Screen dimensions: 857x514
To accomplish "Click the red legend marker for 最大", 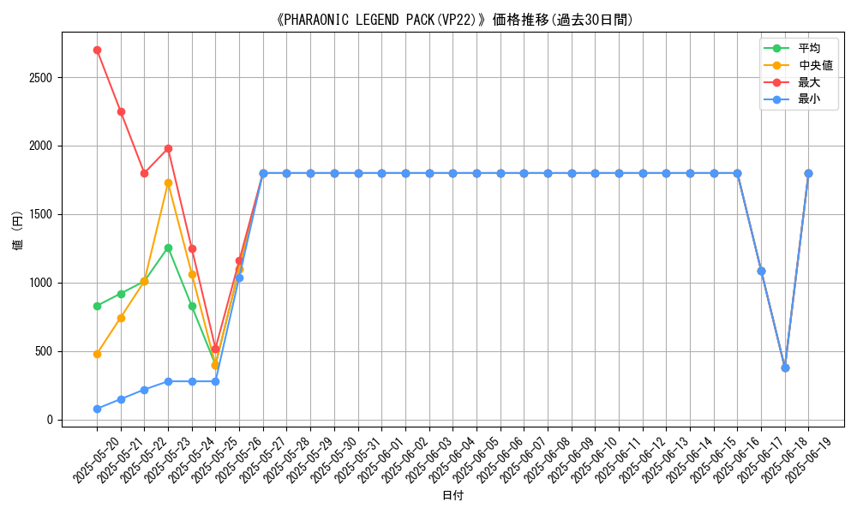I will [x=776, y=82].
